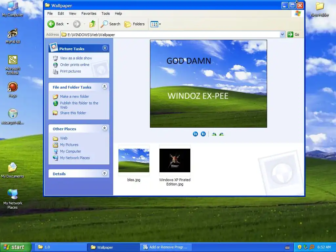
Task: Select the Windows XP Pirated Edition thumbnail
Action: (x=175, y=160)
